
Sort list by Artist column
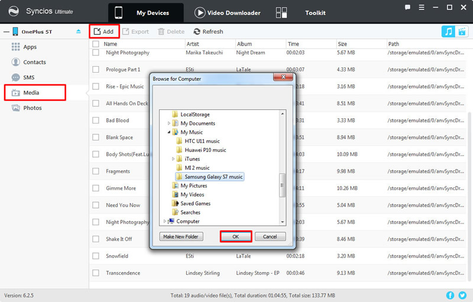193,44
